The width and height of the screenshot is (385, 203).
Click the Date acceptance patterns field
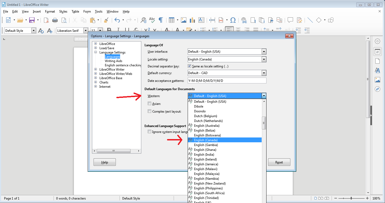click(227, 81)
